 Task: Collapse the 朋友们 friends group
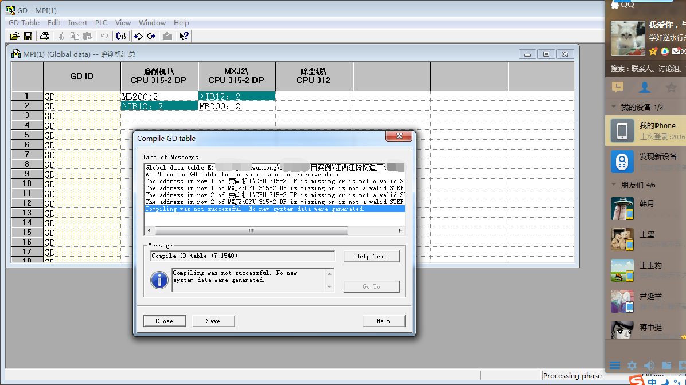coord(614,185)
